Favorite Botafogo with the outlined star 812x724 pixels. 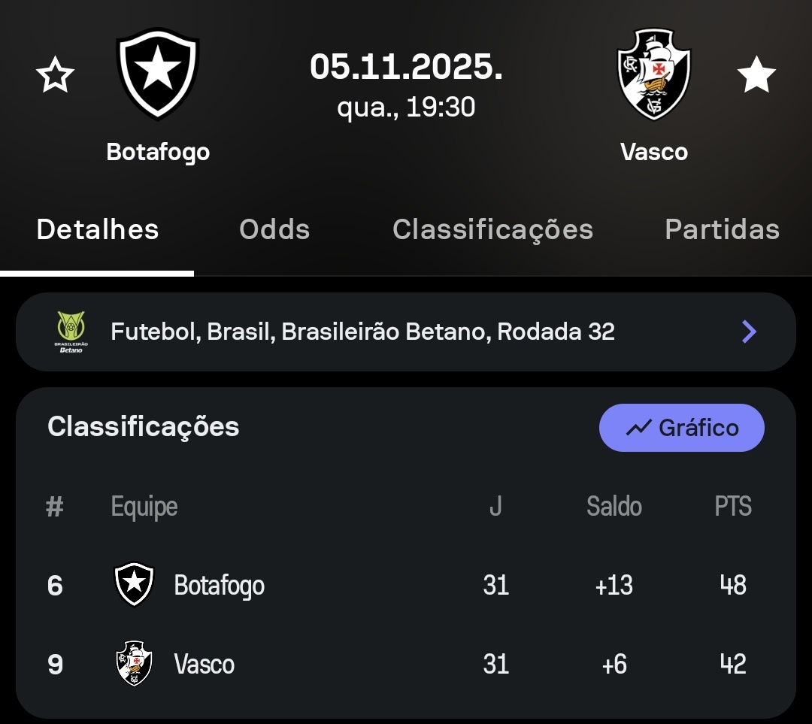pyautogui.click(x=55, y=76)
